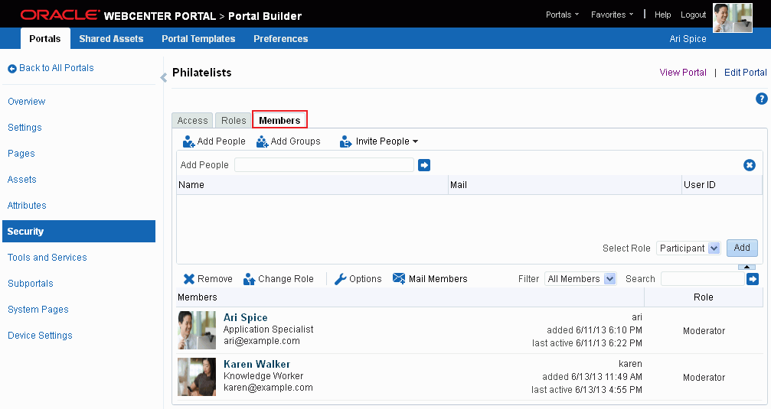Expand the Invite People dropdown arrow
771x409 pixels.
click(416, 141)
